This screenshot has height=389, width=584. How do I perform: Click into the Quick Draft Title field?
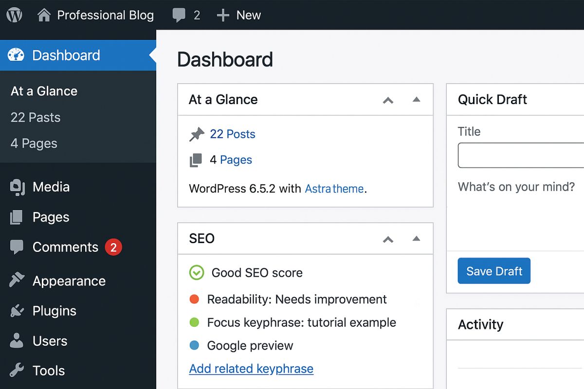521,155
